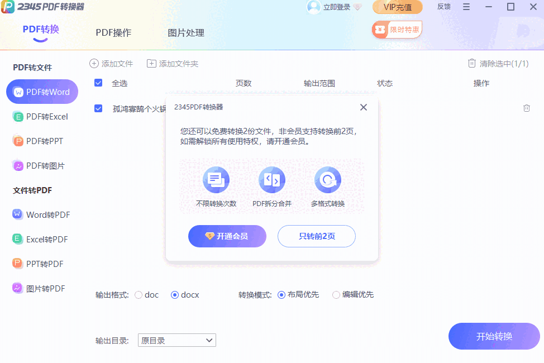
Task: Click the 孤鸿寡鹄个火锅 file name
Action: (139, 109)
